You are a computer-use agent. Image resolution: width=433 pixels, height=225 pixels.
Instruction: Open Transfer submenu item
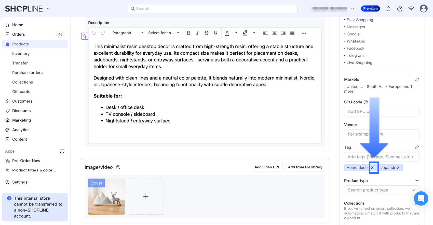[x=20, y=63]
